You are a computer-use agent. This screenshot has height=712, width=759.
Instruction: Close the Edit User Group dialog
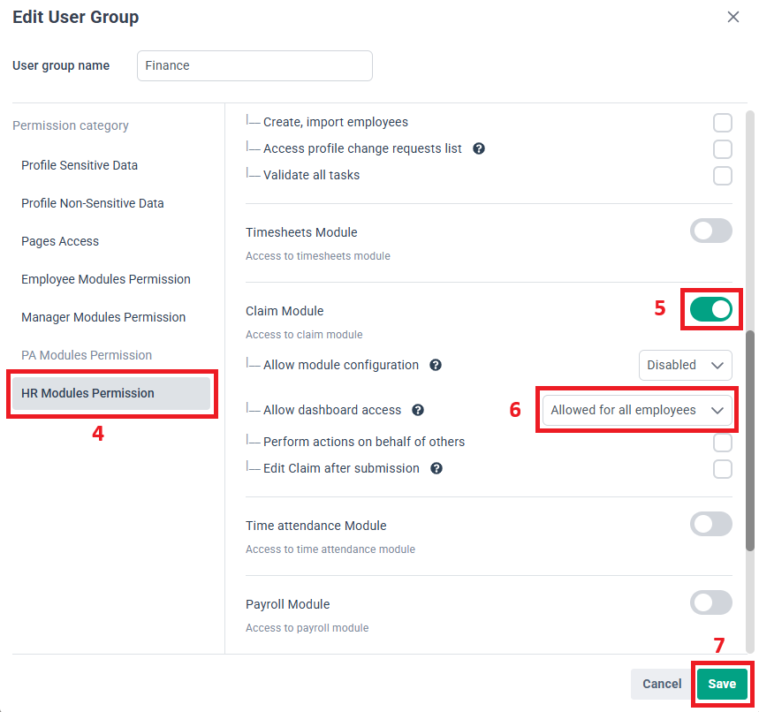tap(732, 17)
